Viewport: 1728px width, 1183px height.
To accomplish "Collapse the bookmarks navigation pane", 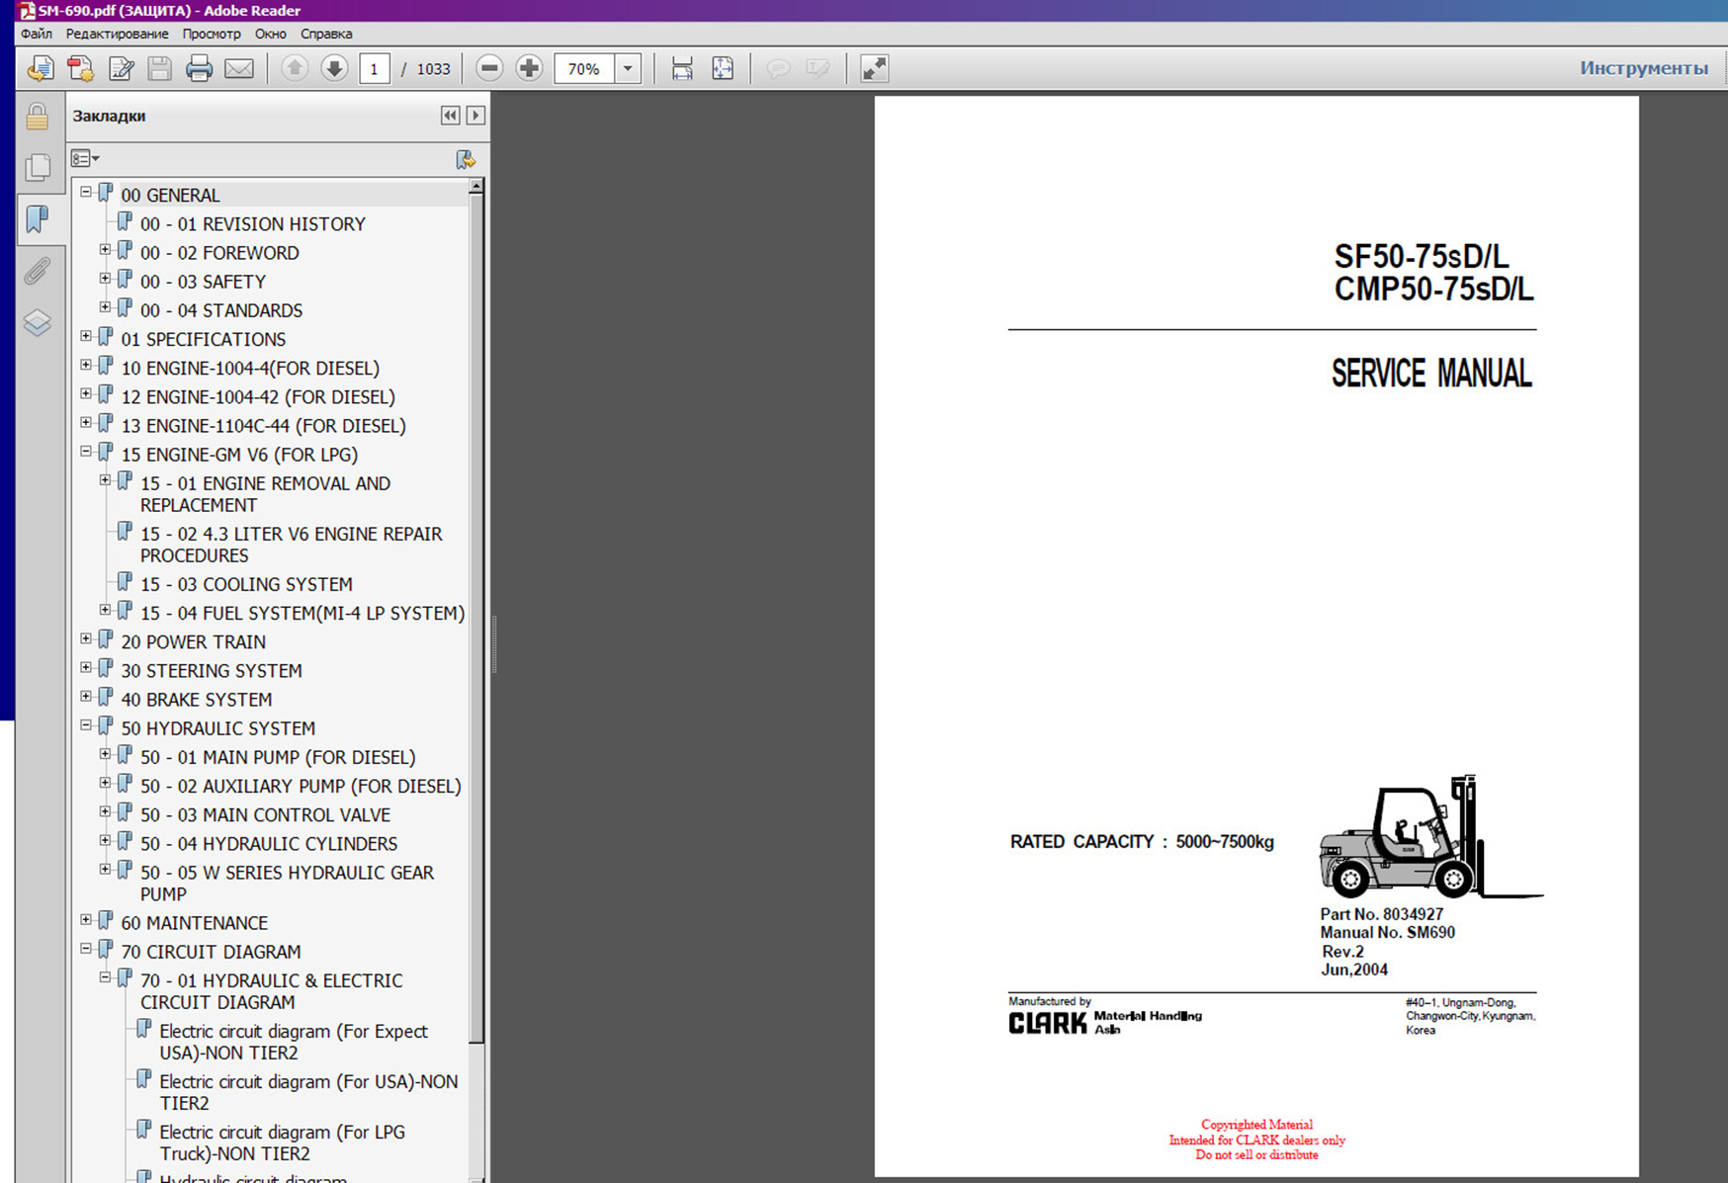I will click(x=450, y=116).
